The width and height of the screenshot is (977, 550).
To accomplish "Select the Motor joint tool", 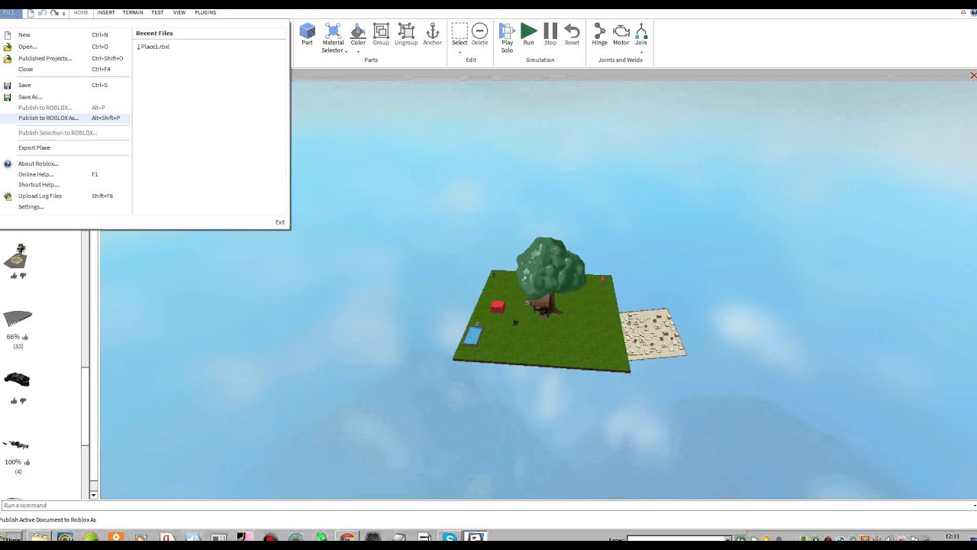I will tap(621, 34).
